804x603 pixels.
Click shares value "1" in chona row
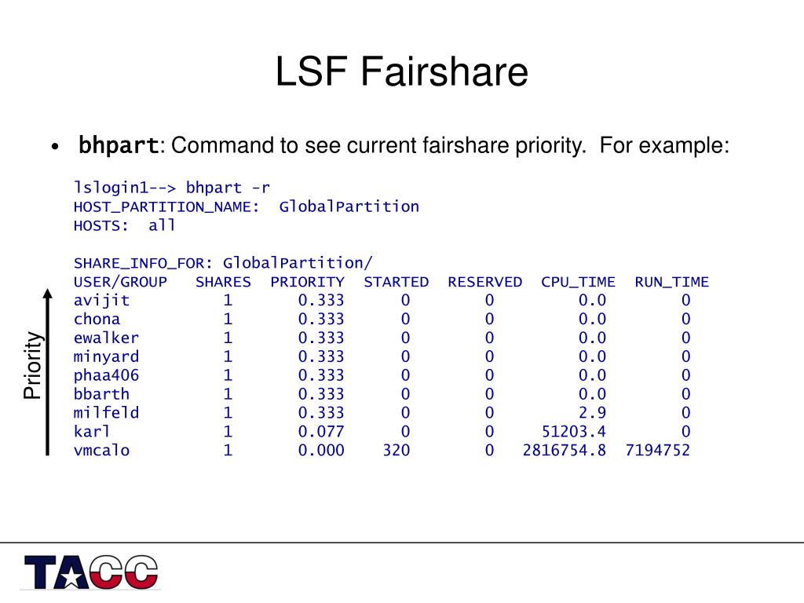tap(228, 319)
